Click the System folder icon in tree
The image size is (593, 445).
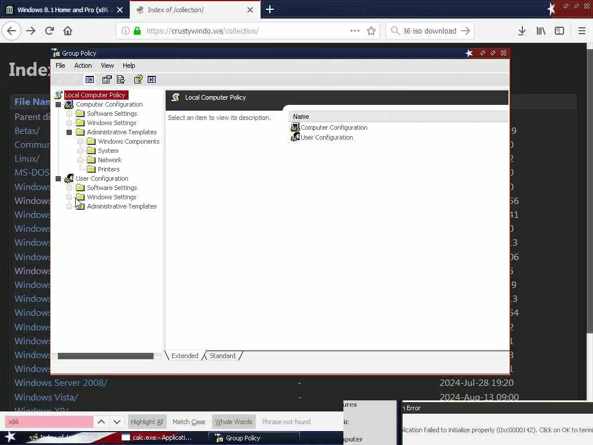(x=91, y=151)
